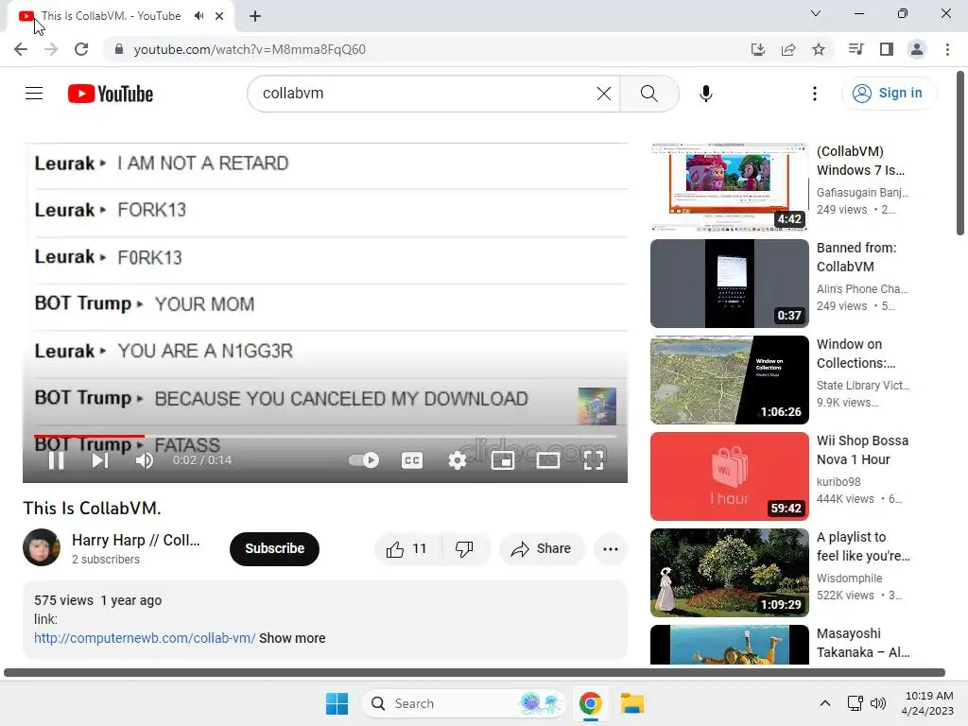Share this page icon in address bar
968x726 pixels.
tap(787, 49)
